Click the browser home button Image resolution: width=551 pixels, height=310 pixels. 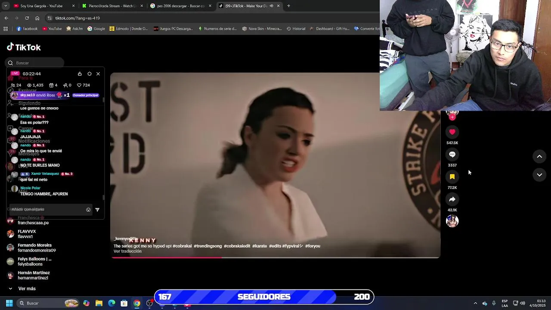click(37, 18)
